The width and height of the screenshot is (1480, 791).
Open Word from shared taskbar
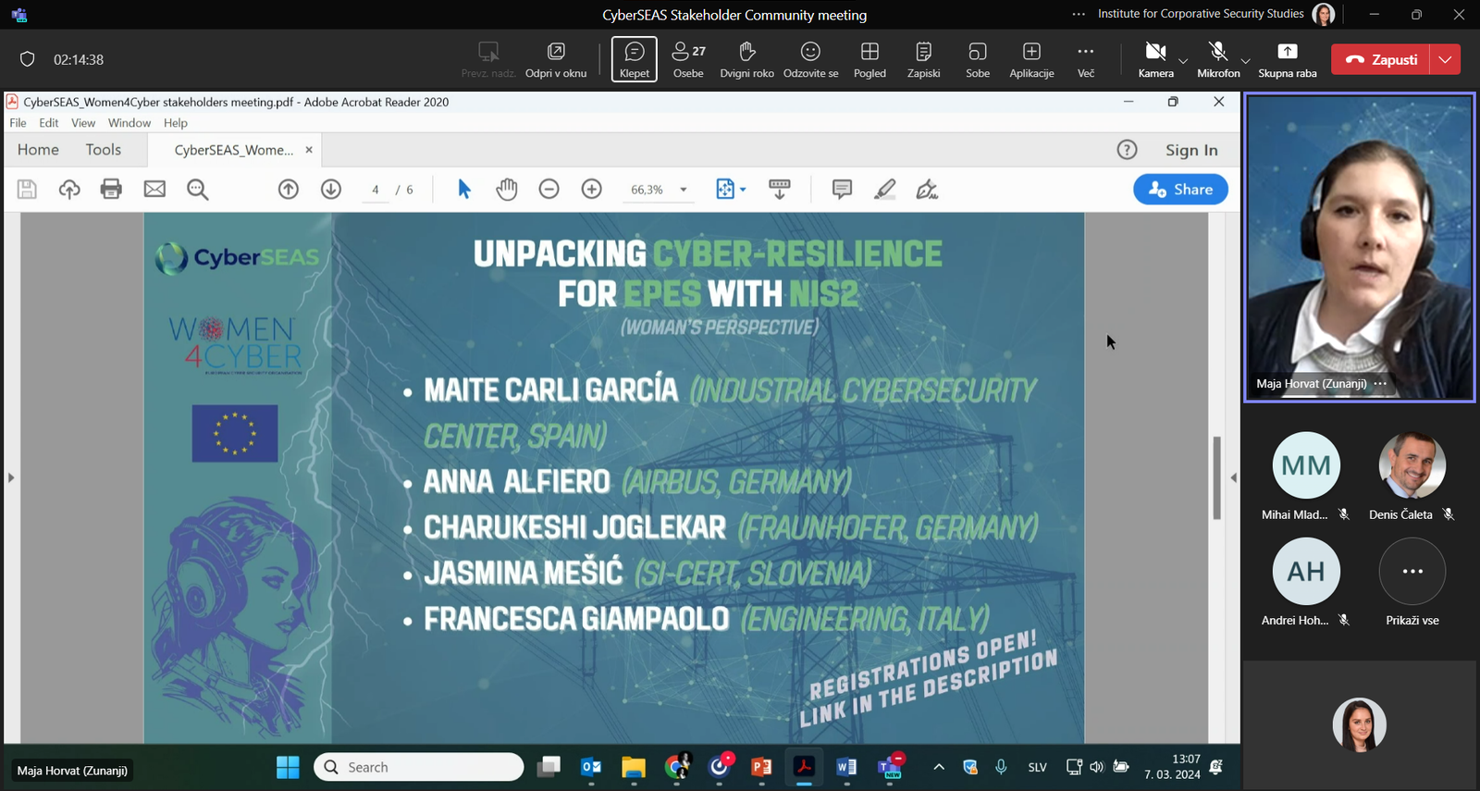pyautogui.click(x=846, y=767)
